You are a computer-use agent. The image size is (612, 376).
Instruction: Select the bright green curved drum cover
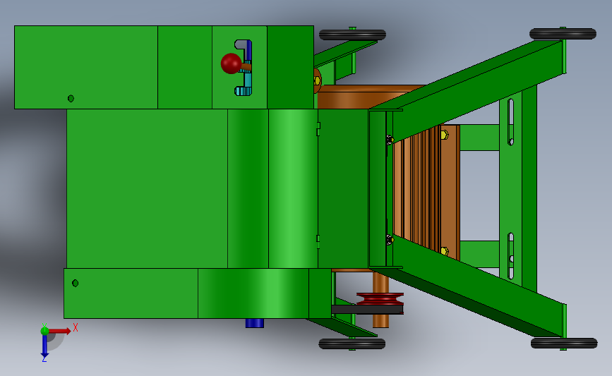click(x=293, y=188)
